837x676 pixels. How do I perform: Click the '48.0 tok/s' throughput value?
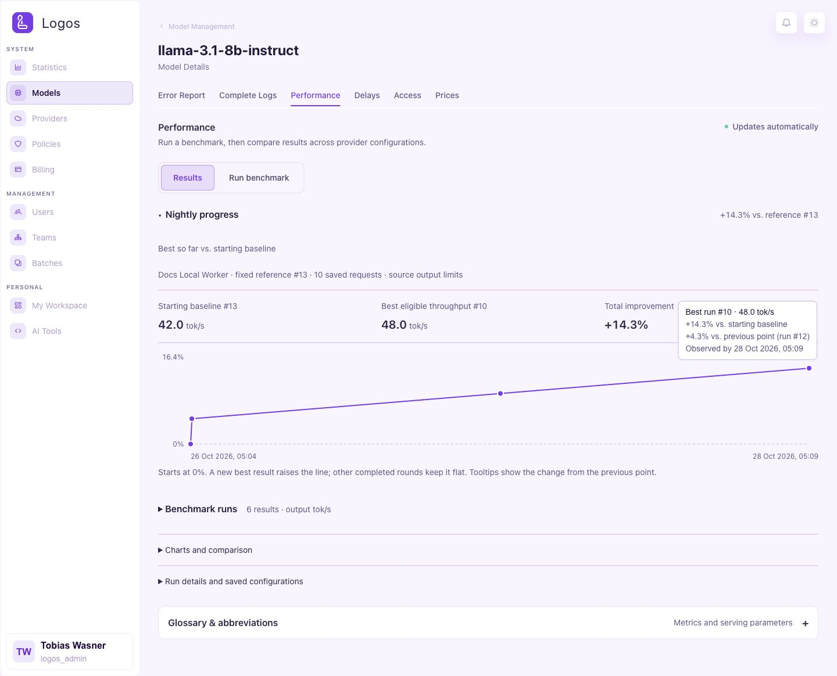pos(405,325)
